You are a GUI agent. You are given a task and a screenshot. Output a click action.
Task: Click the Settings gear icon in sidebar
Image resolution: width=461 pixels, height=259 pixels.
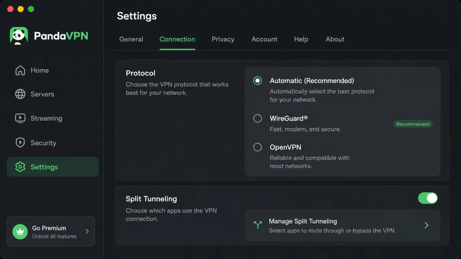click(20, 167)
